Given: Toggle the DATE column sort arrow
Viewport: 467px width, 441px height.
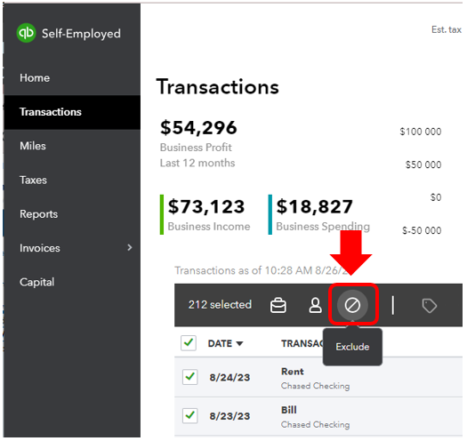Looking at the screenshot, I should pyautogui.click(x=239, y=344).
